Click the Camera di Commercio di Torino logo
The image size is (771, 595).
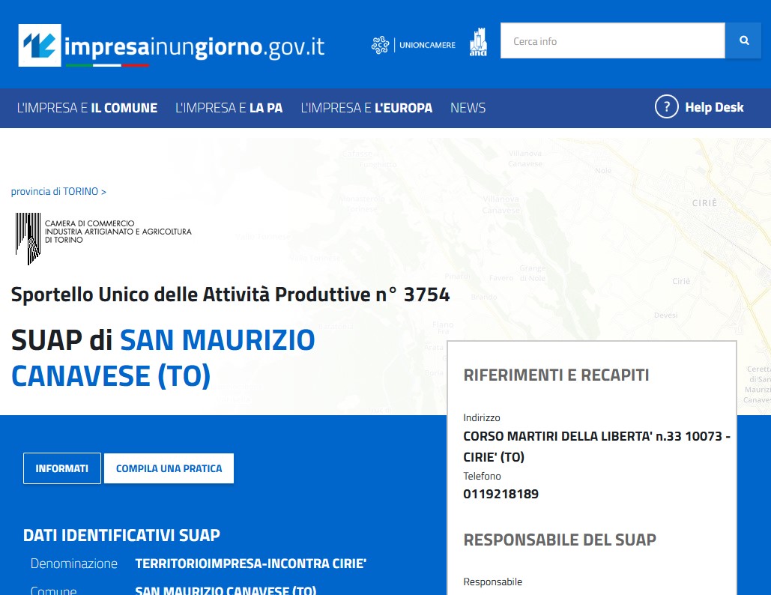click(x=103, y=238)
